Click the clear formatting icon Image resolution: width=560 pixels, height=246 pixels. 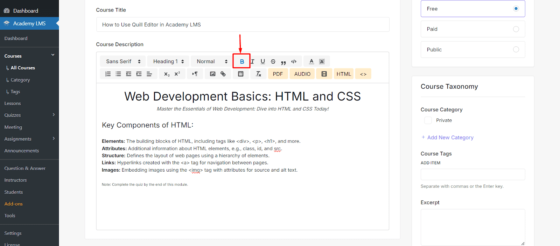pyautogui.click(x=258, y=74)
